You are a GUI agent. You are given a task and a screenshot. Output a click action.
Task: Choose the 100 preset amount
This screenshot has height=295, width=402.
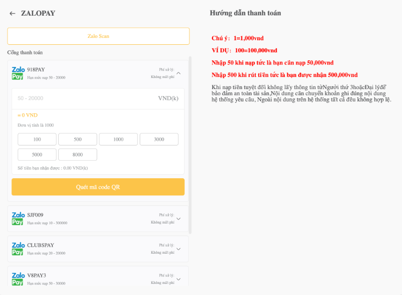pyautogui.click(x=37, y=139)
